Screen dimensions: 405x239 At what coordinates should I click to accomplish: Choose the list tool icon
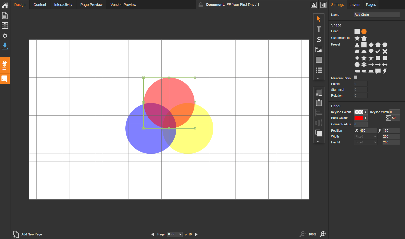pos(319,70)
